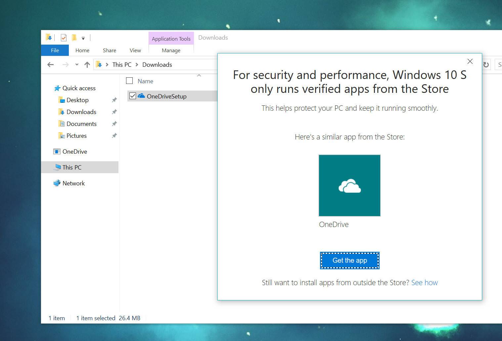Switch to the View ribbon tab

pyautogui.click(x=135, y=50)
